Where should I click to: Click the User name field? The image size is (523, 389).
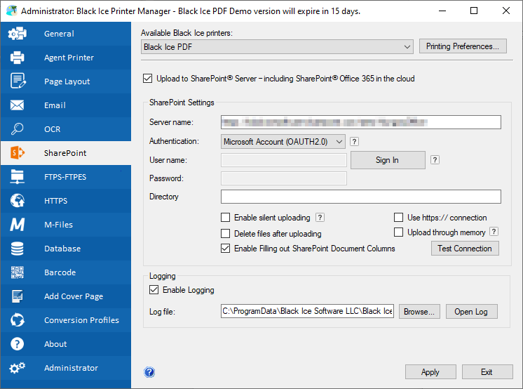284,160
